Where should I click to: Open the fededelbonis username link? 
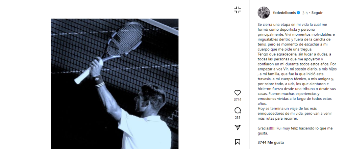(x=285, y=13)
